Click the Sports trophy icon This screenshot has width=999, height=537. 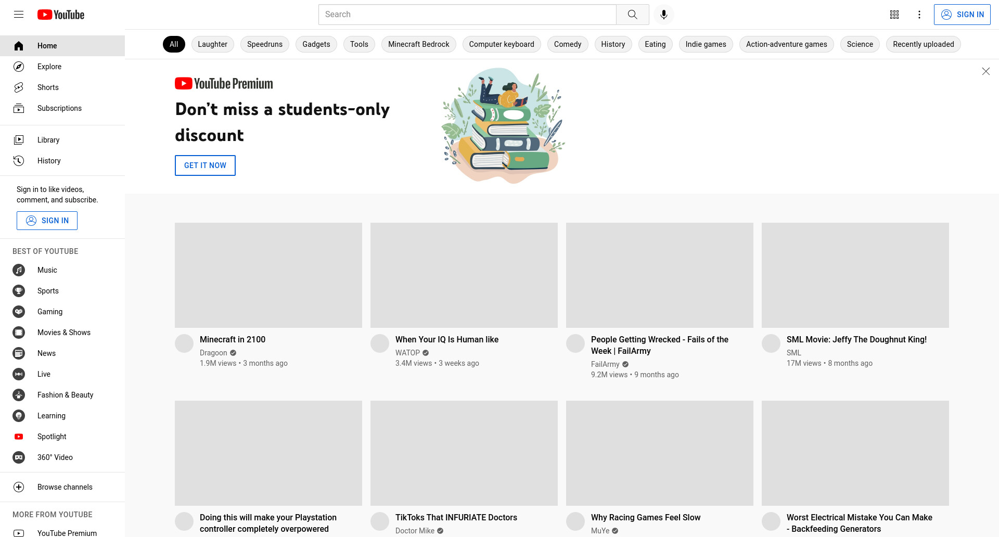pyautogui.click(x=19, y=291)
